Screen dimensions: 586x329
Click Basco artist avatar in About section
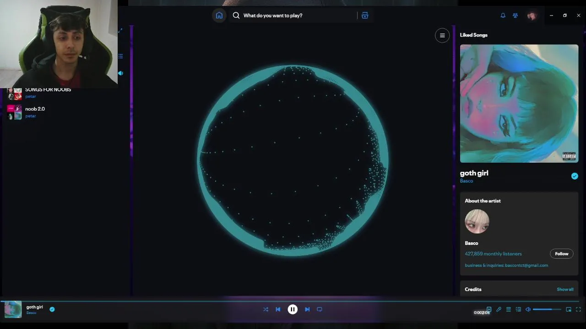point(477,222)
